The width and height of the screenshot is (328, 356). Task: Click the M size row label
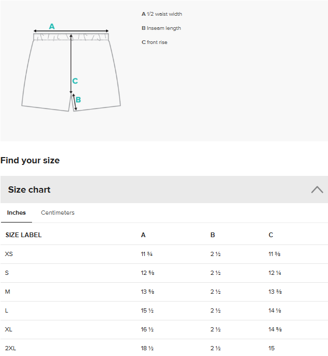7,292
